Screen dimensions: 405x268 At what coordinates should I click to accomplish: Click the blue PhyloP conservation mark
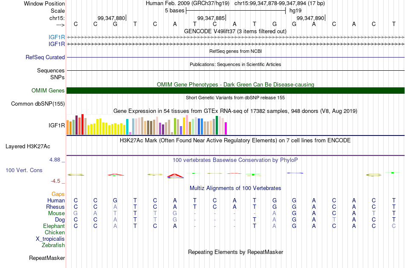(295, 173)
